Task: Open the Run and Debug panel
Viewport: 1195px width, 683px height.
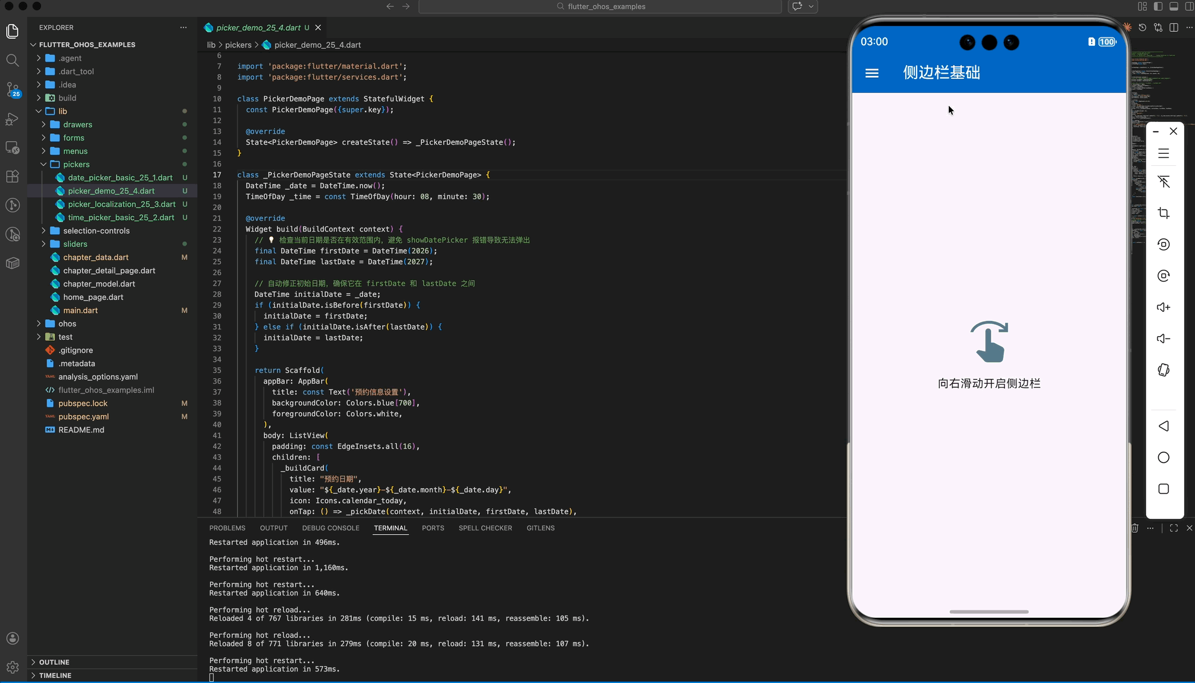Action: click(12, 119)
